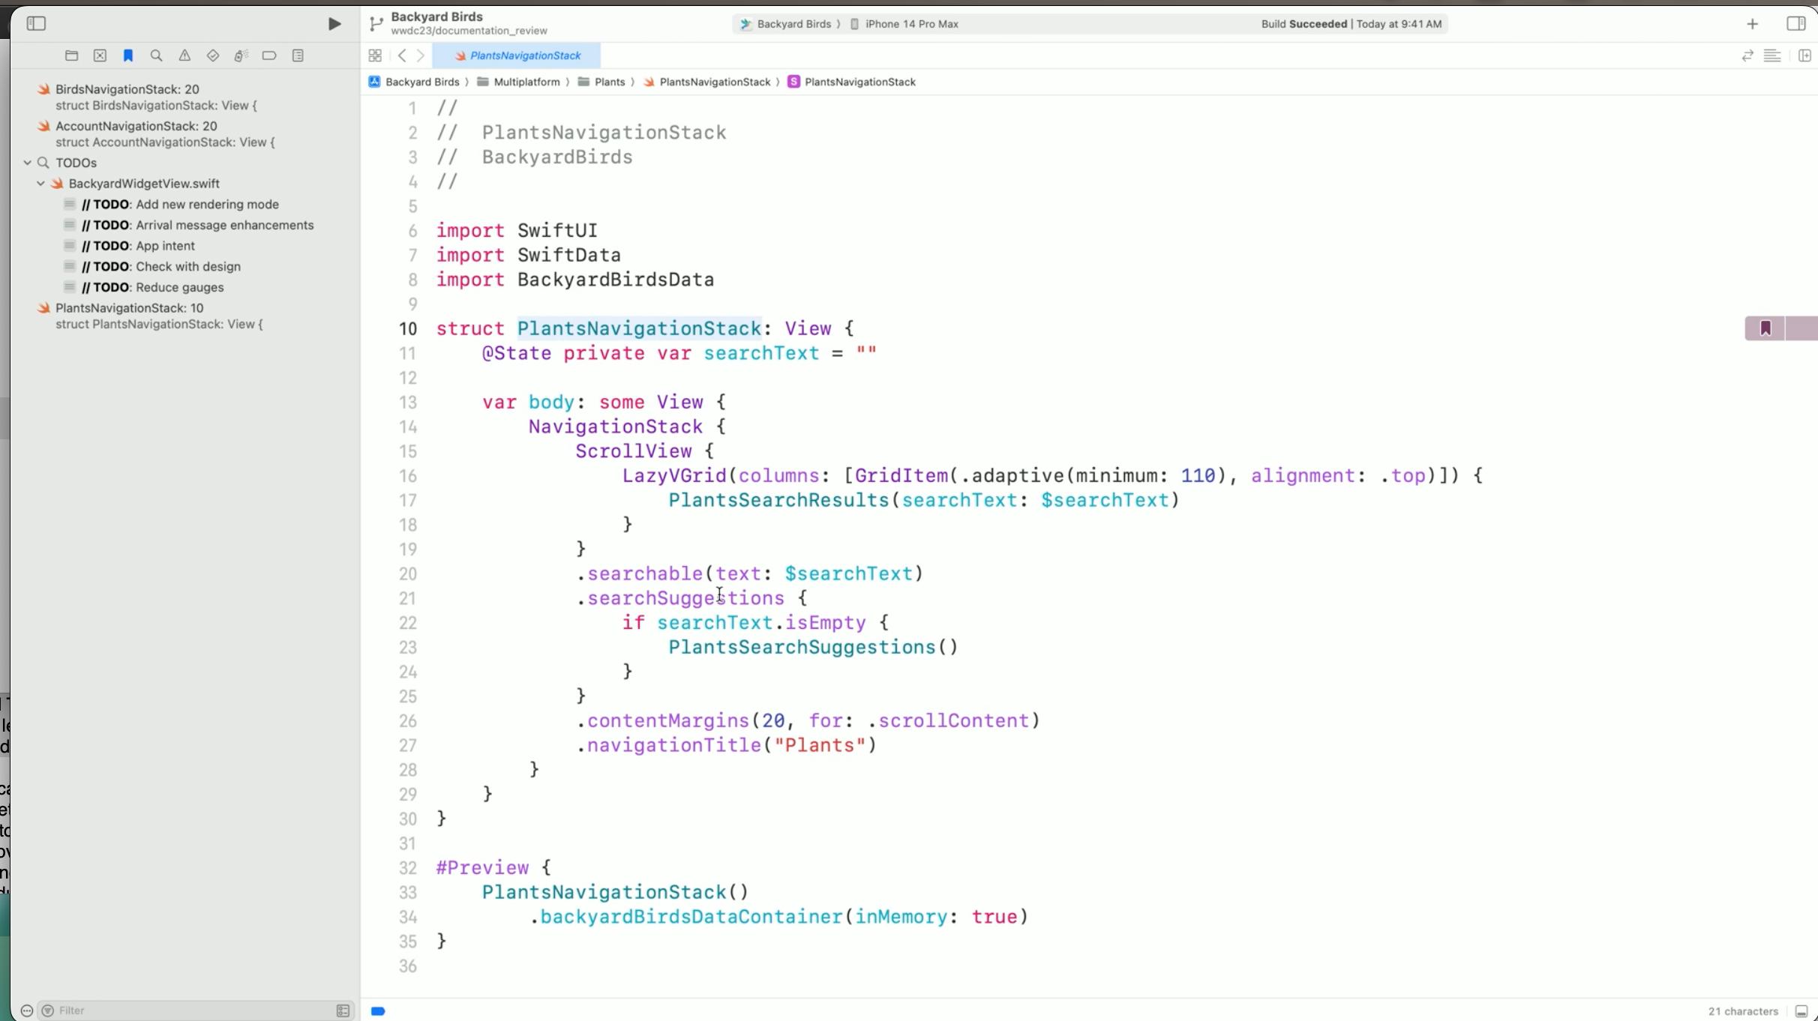Switch to the Bookmarks navigator
Screen dimensions: 1818x1021
tap(128, 55)
